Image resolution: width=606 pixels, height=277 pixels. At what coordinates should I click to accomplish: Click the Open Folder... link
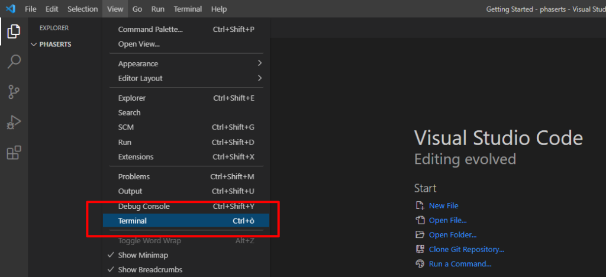pyautogui.click(x=453, y=235)
